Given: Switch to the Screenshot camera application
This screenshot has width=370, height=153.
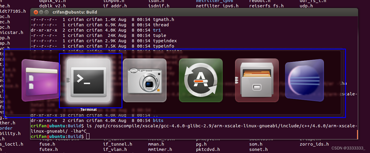Looking at the screenshot, I should (x=145, y=80).
